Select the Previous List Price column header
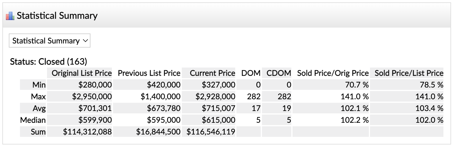The width and height of the screenshot is (454, 148). coord(149,73)
